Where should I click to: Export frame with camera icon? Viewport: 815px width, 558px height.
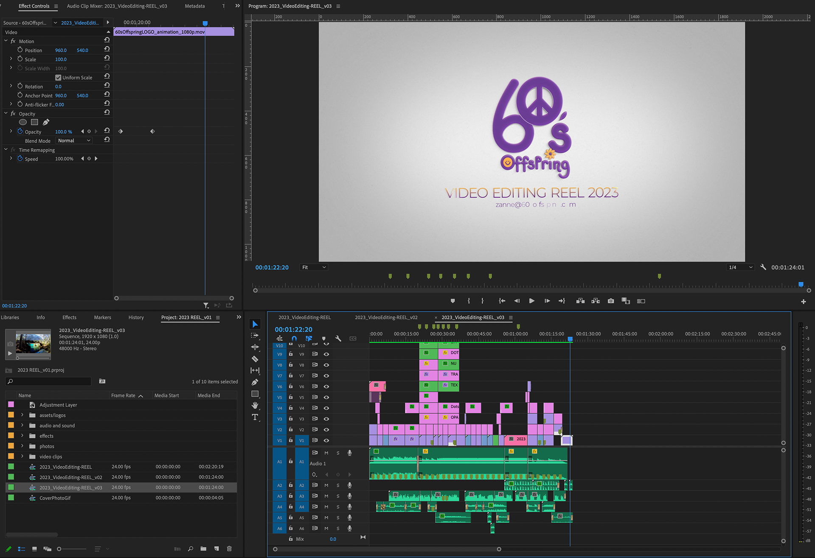click(x=611, y=301)
